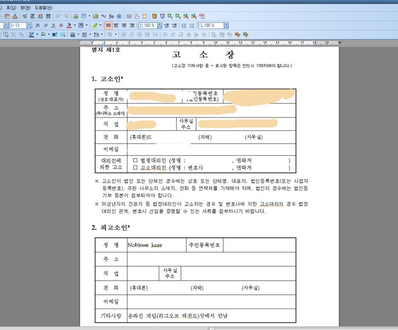Click the horizontal ruler at mark 10
The image size is (398, 330).
215,43
